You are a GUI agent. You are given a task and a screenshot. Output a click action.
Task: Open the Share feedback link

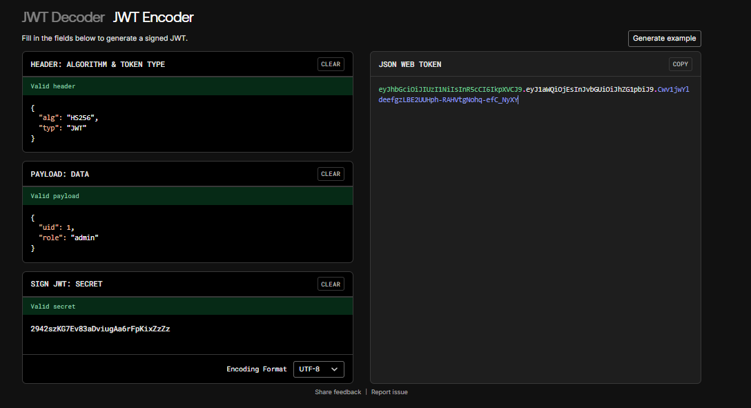coord(338,392)
